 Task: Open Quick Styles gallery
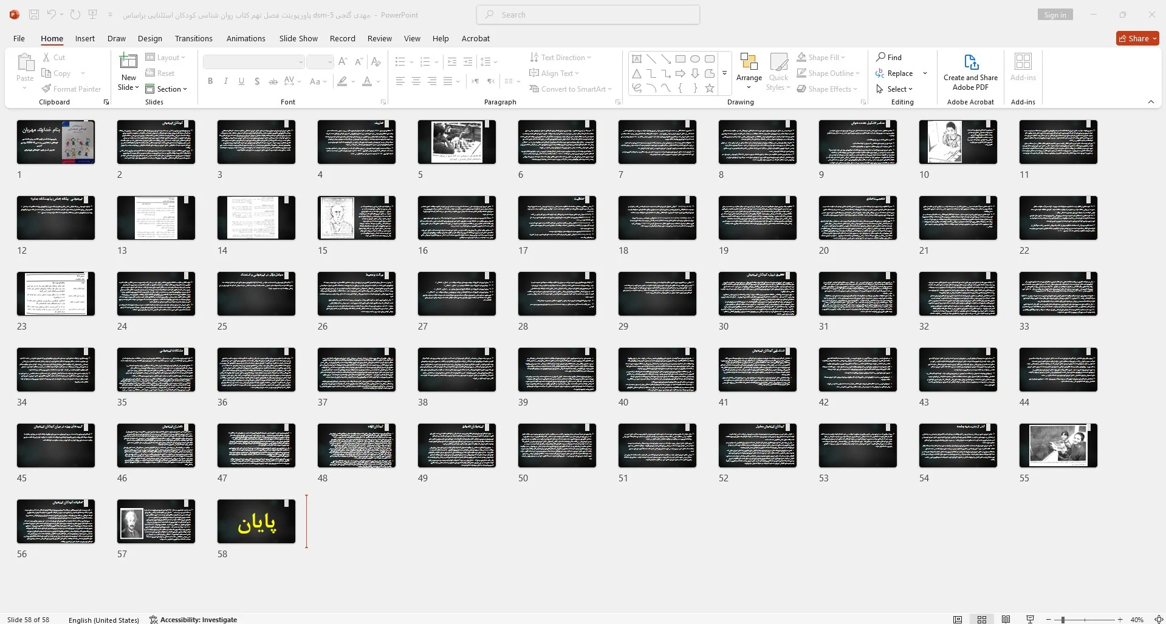click(778, 72)
